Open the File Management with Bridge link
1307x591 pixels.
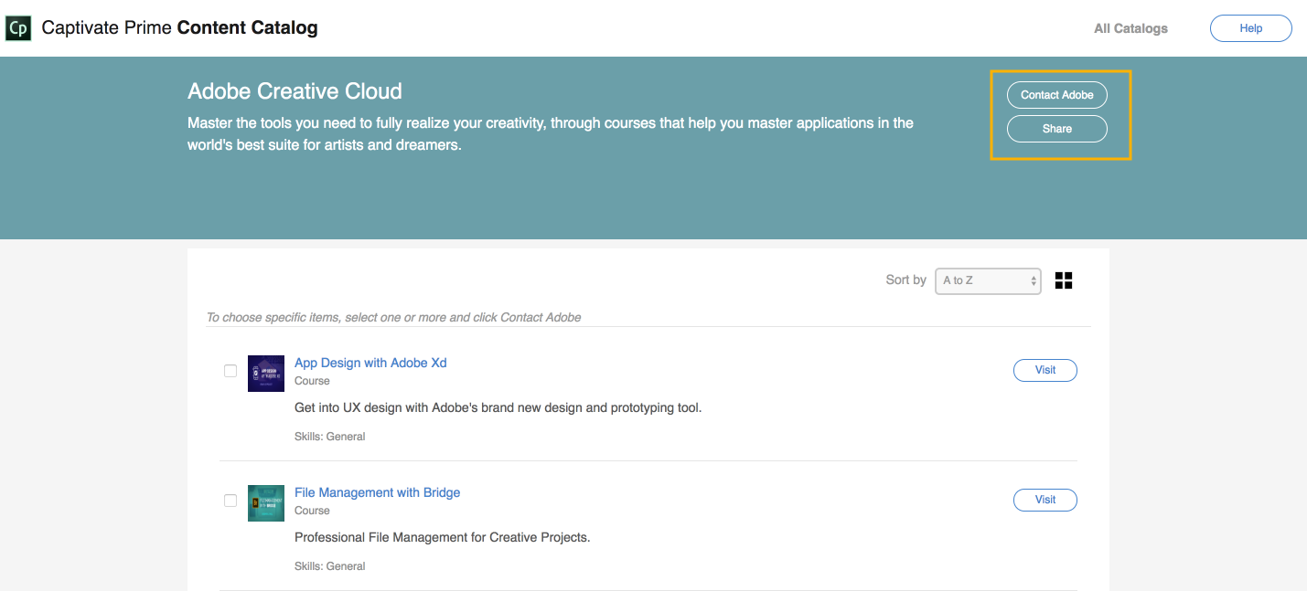click(x=377, y=492)
